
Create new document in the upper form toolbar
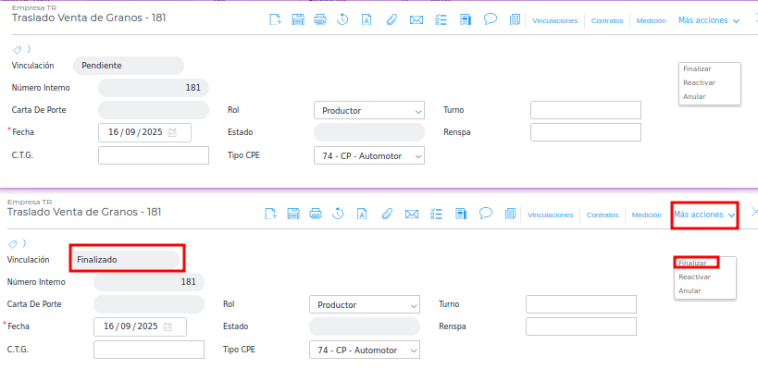click(275, 19)
